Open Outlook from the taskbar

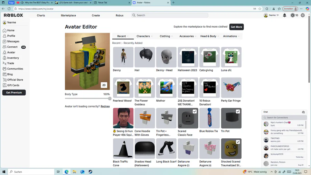[x=82, y=172]
